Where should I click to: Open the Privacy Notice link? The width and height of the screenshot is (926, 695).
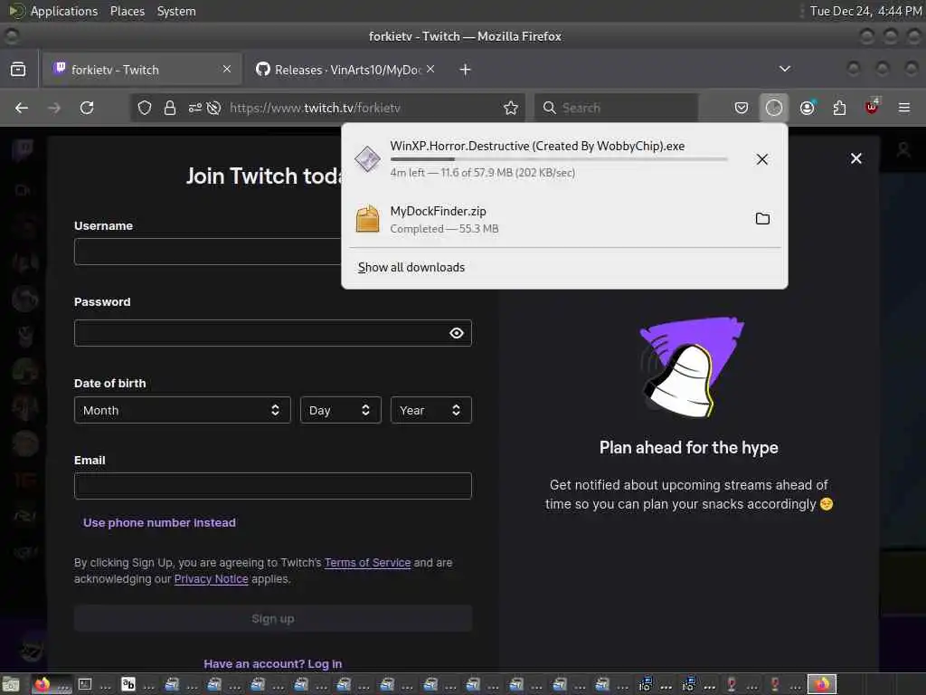pyautogui.click(x=211, y=579)
